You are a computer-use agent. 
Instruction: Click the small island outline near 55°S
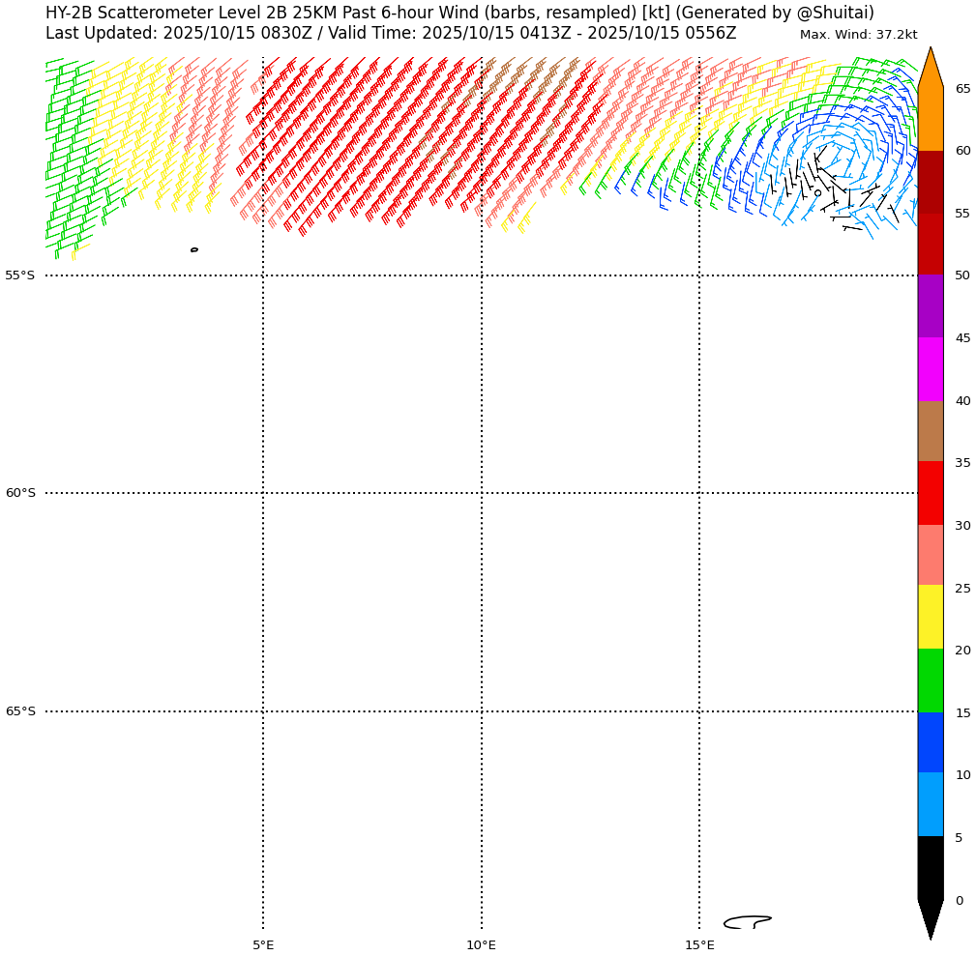click(x=194, y=249)
